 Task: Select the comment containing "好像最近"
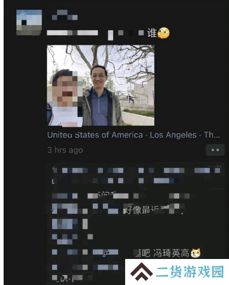pos(118,209)
